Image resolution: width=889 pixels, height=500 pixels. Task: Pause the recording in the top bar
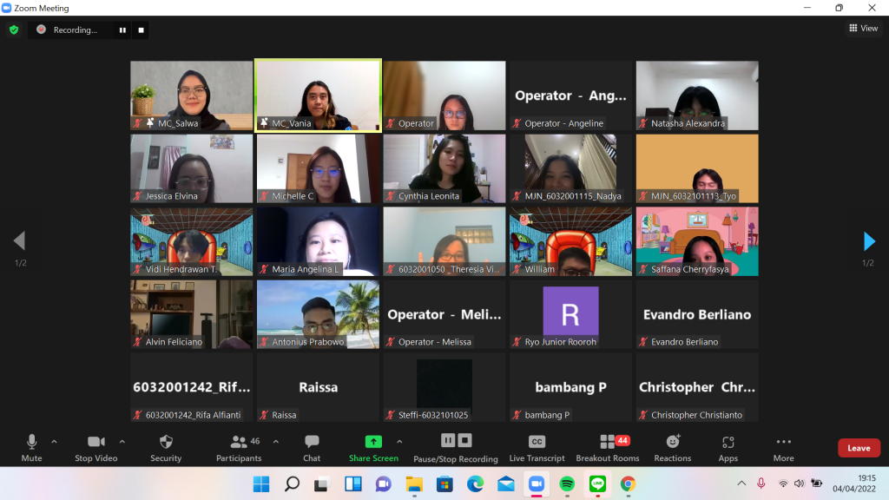click(x=122, y=30)
